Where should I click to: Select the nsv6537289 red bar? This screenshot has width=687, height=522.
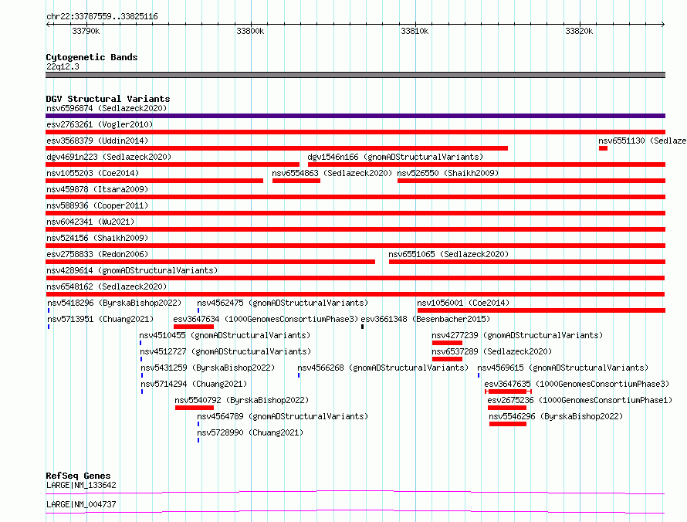(x=447, y=359)
